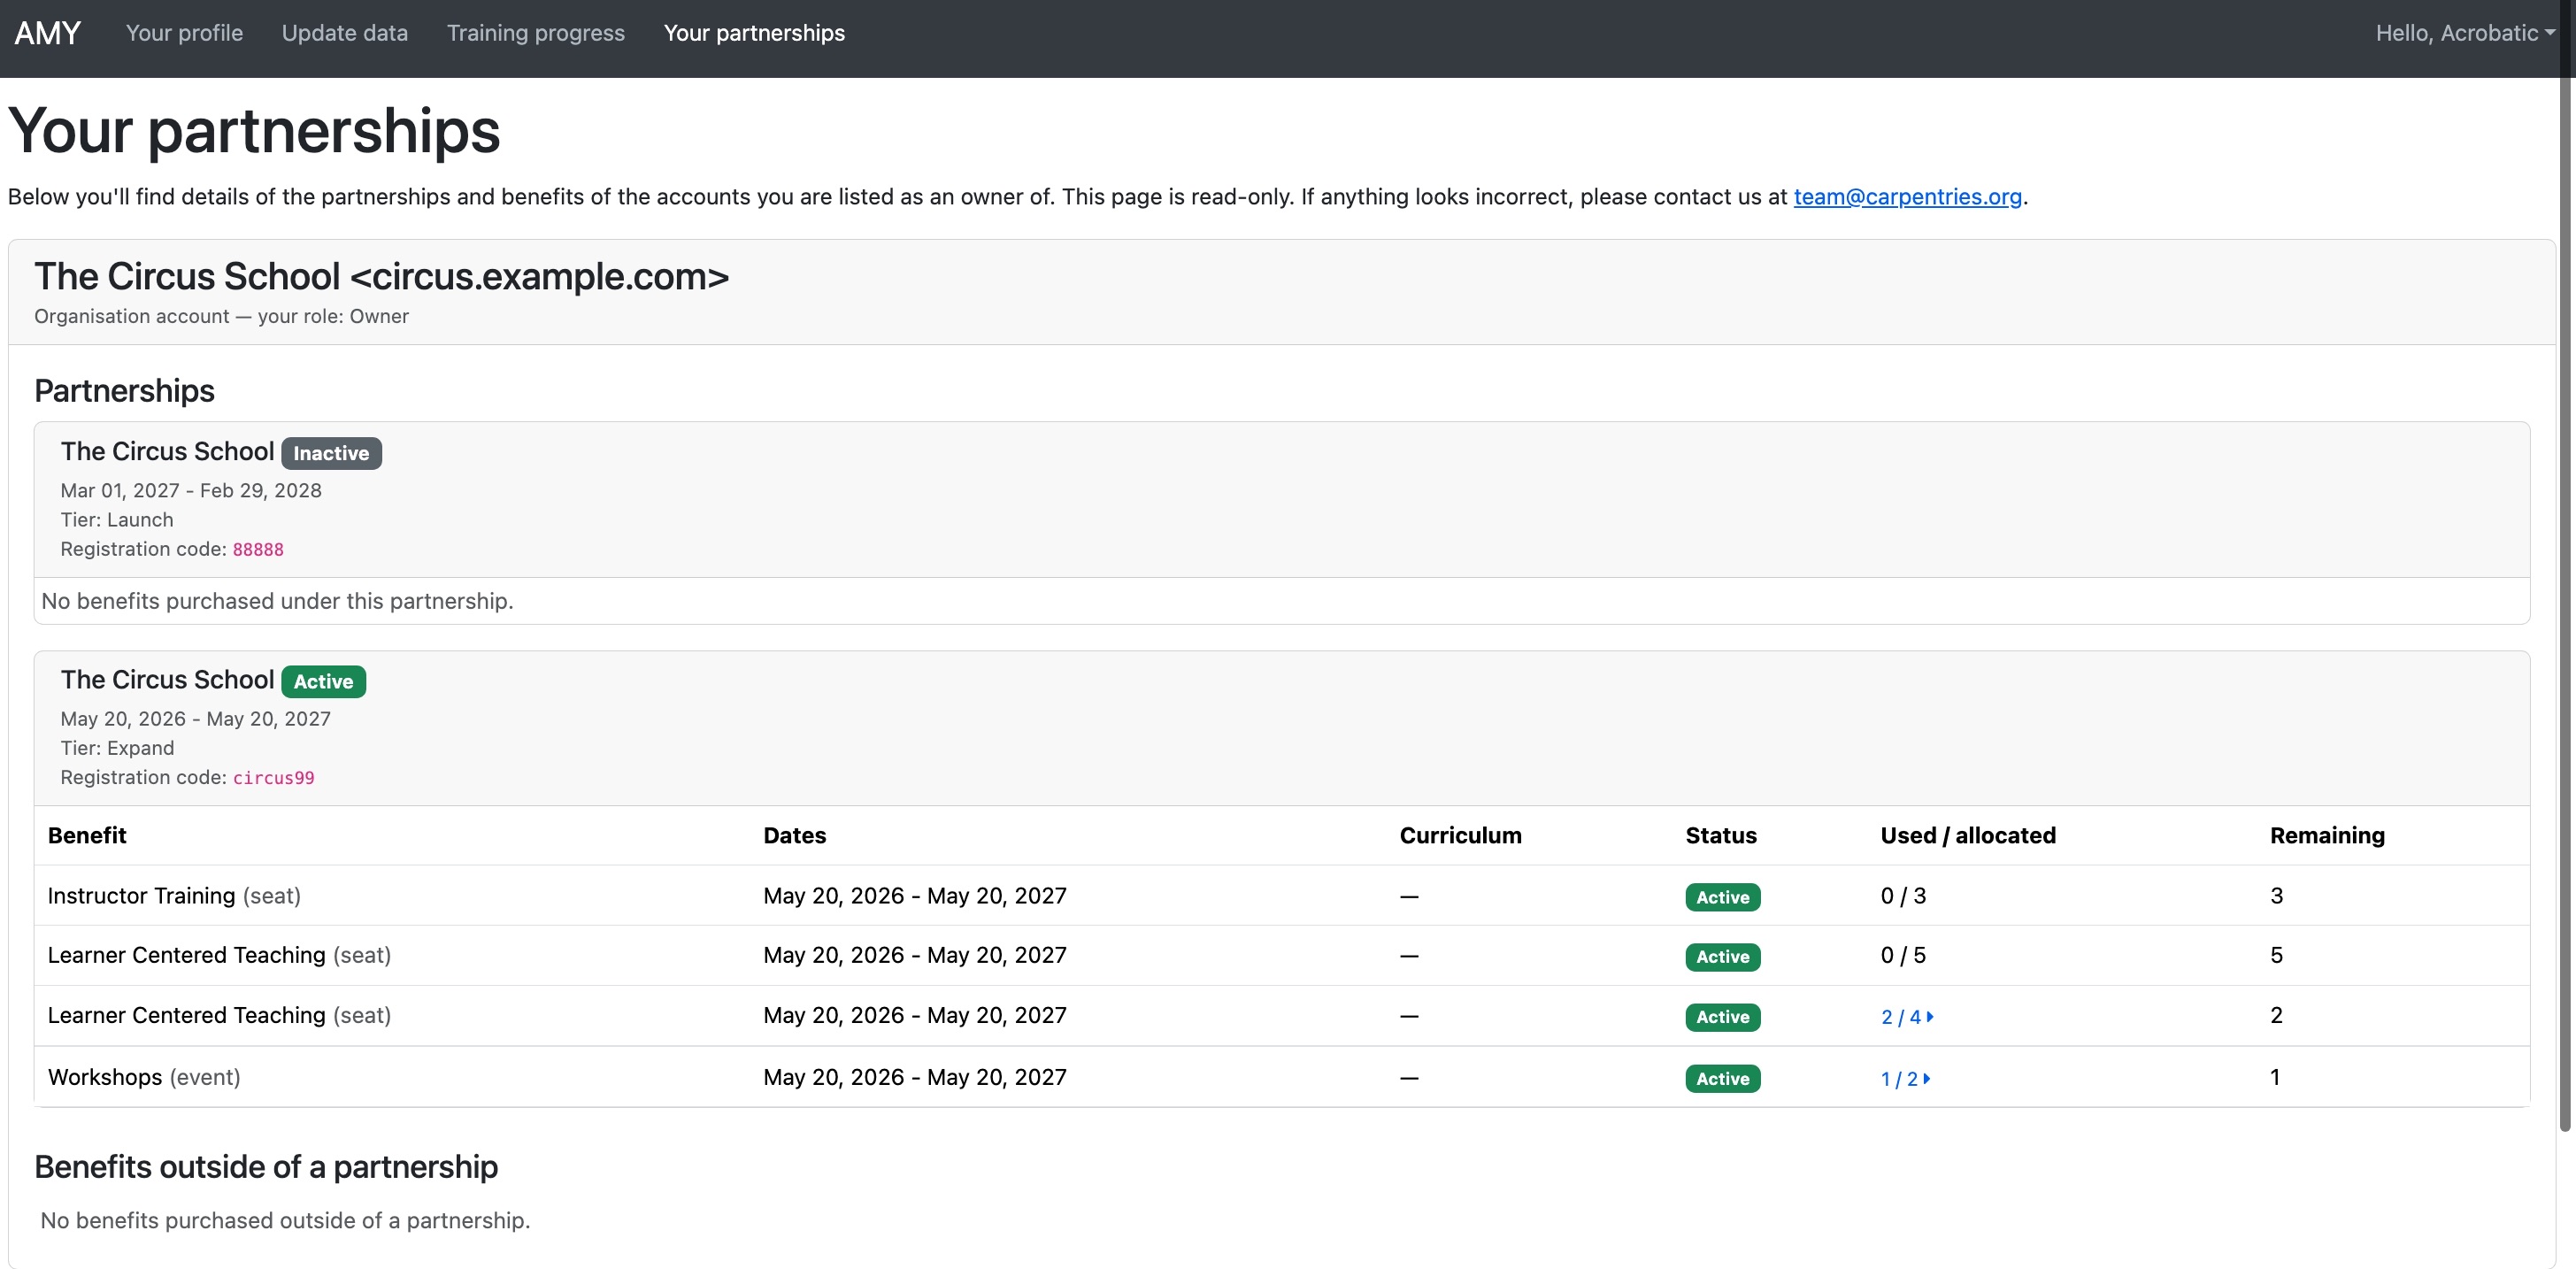Click the Workshops (event) benefit label

pyautogui.click(x=144, y=1077)
